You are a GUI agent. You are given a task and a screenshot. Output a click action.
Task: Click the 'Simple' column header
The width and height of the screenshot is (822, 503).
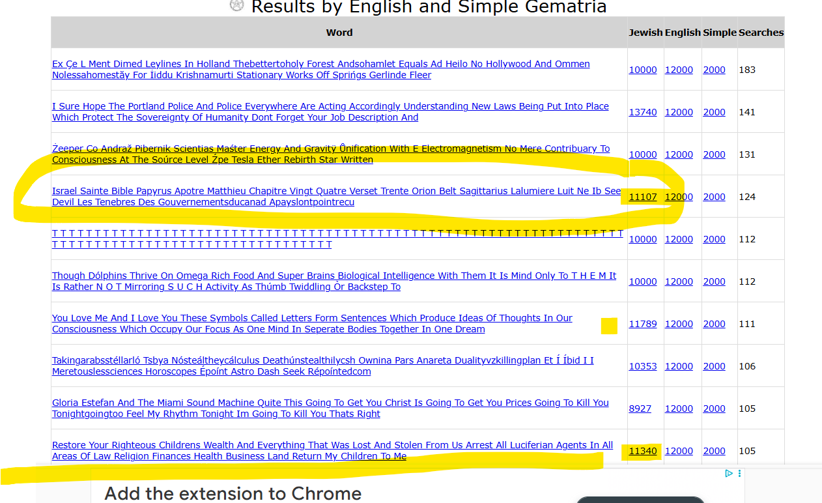720,33
